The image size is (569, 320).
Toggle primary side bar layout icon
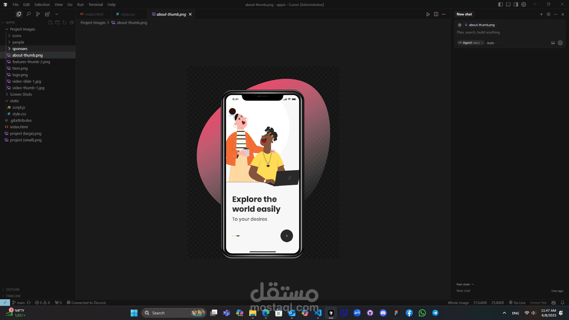click(x=501, y=4)
